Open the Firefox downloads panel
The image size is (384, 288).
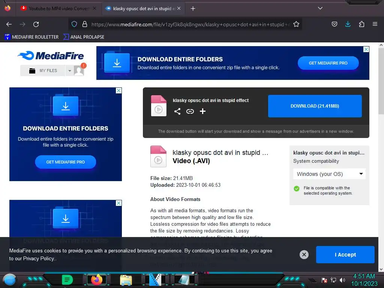[348, 24]
